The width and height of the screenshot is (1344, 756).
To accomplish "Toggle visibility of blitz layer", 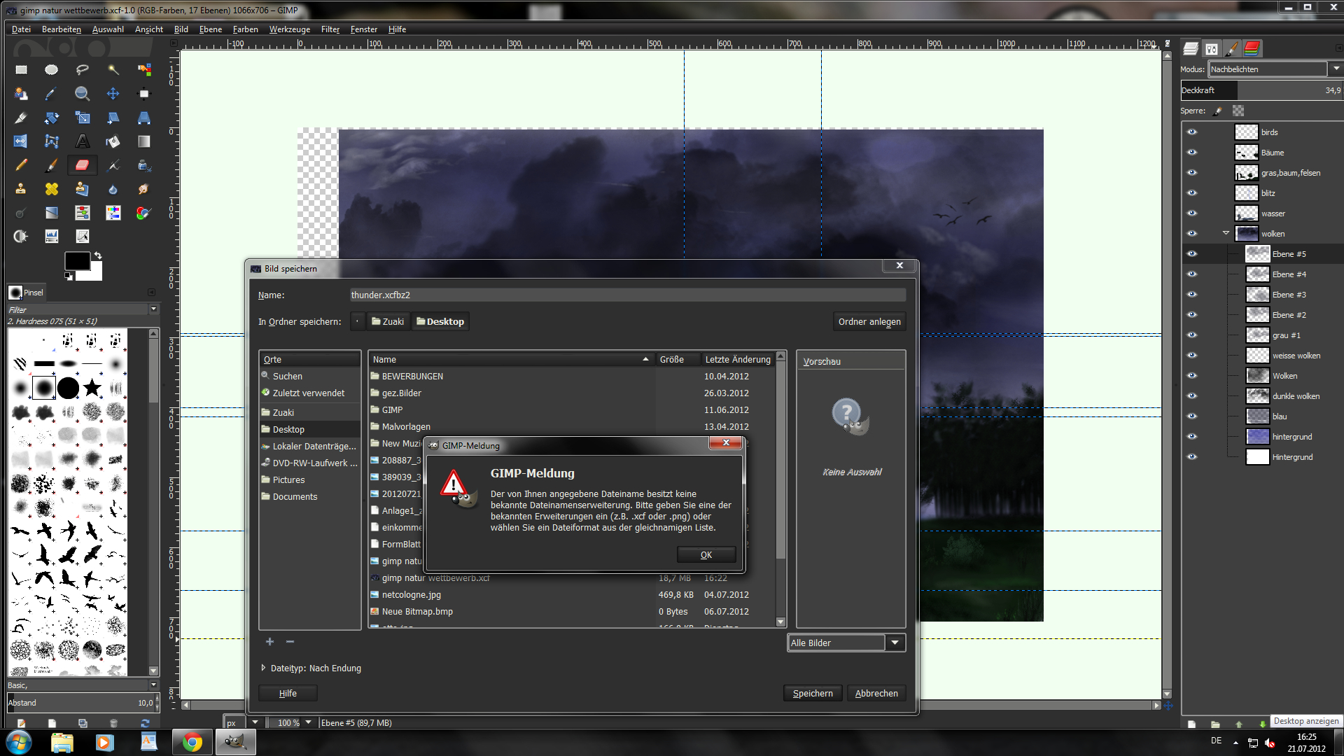I will [x=1192, y=193].
